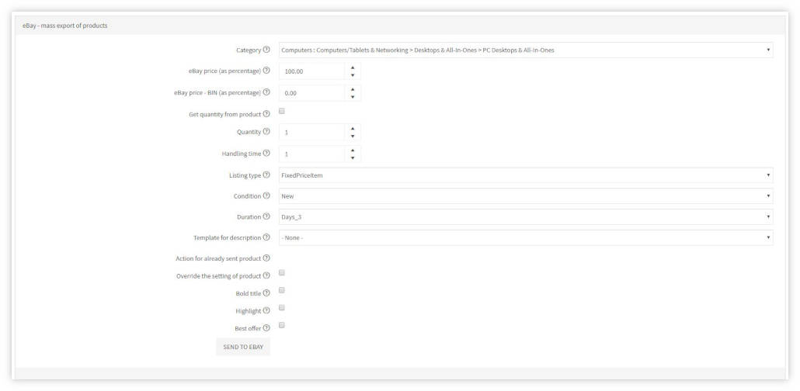800x391 pixels.
Task: Click 'Template for description' label
Action: (227, 238)
